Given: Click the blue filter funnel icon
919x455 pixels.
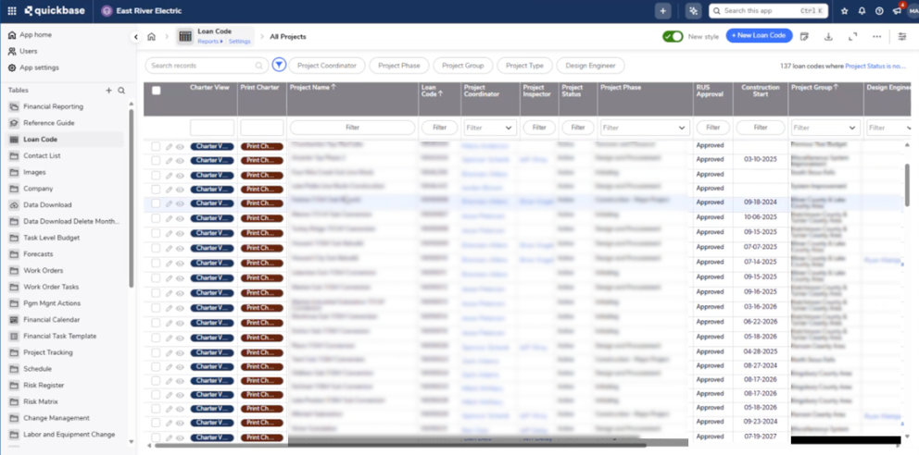Looking at the screenshot, I should pyautogui.click(x=279, y=66).
